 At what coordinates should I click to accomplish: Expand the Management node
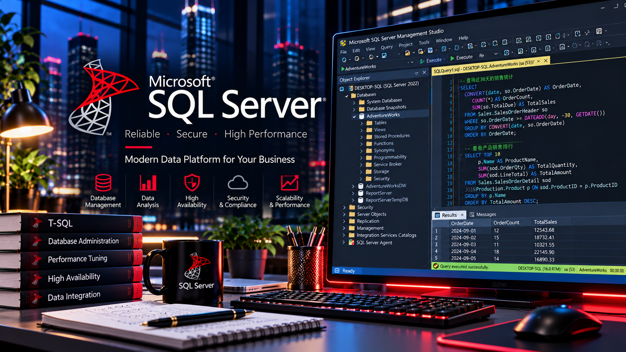[x=344, y=228]
